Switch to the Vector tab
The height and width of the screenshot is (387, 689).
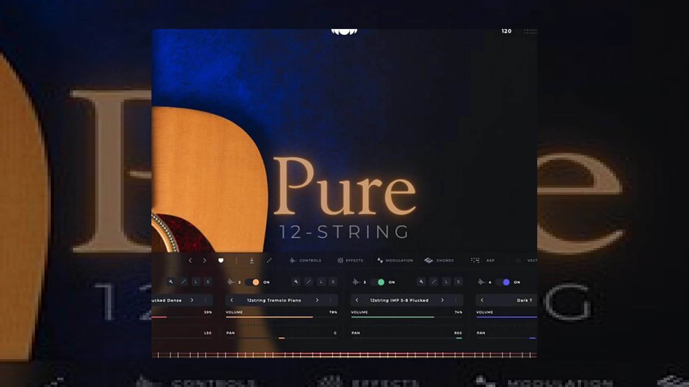pyautogui.click(x=527, y=261)
